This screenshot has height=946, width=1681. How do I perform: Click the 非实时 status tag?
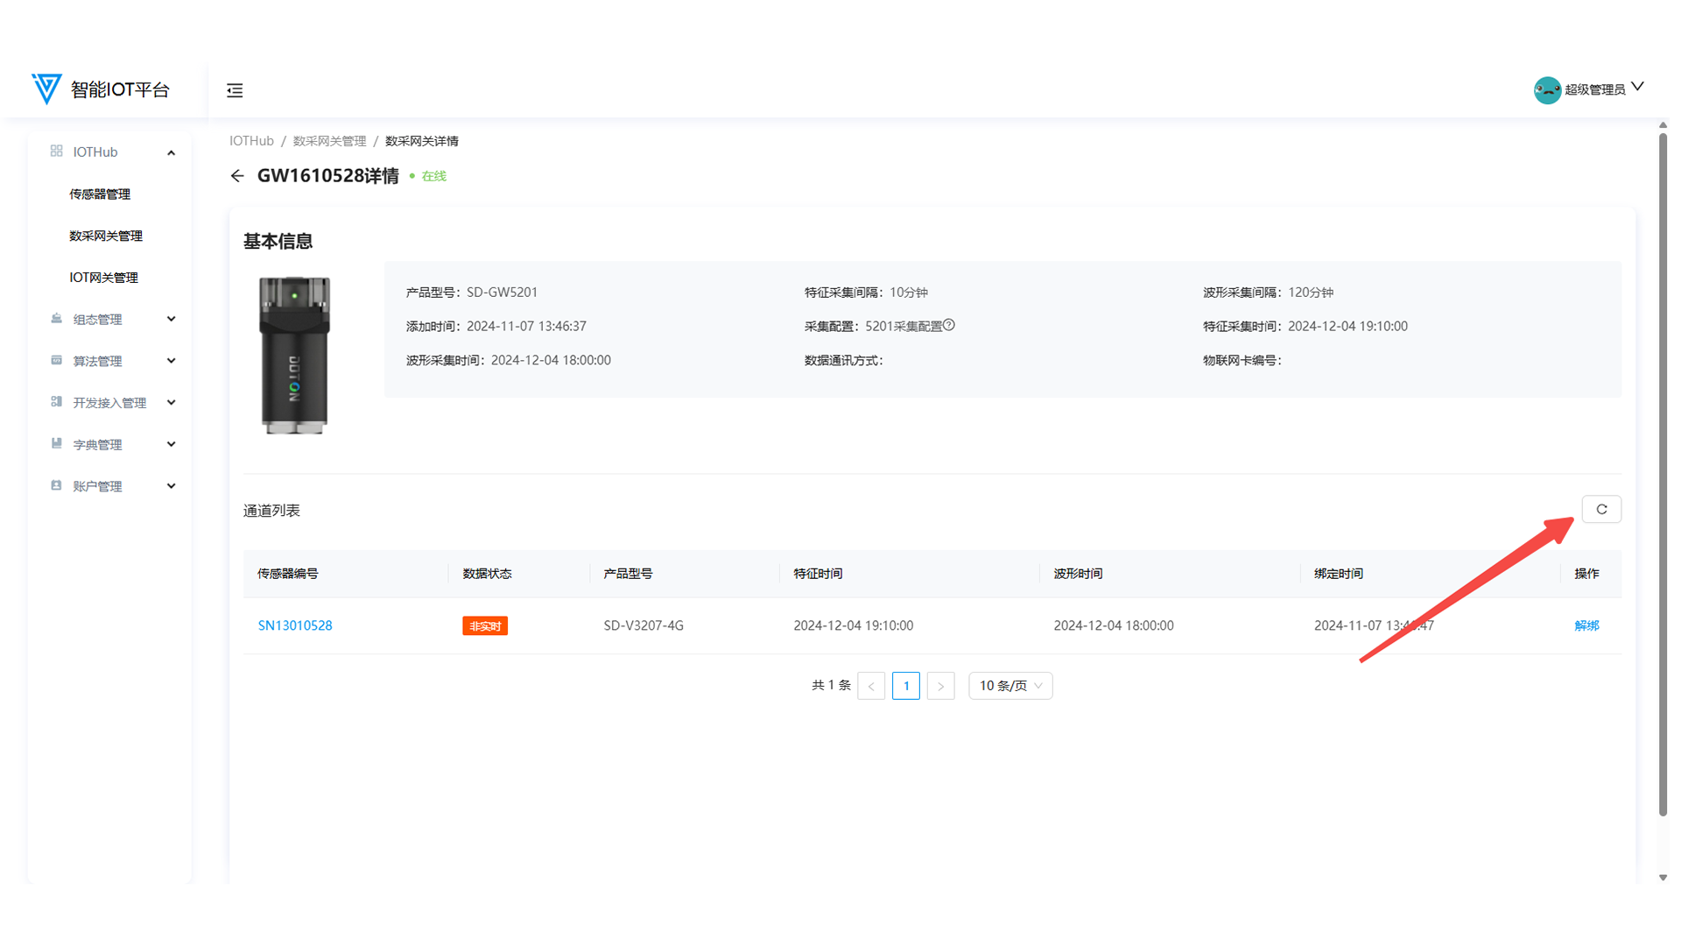pos(485,625)
